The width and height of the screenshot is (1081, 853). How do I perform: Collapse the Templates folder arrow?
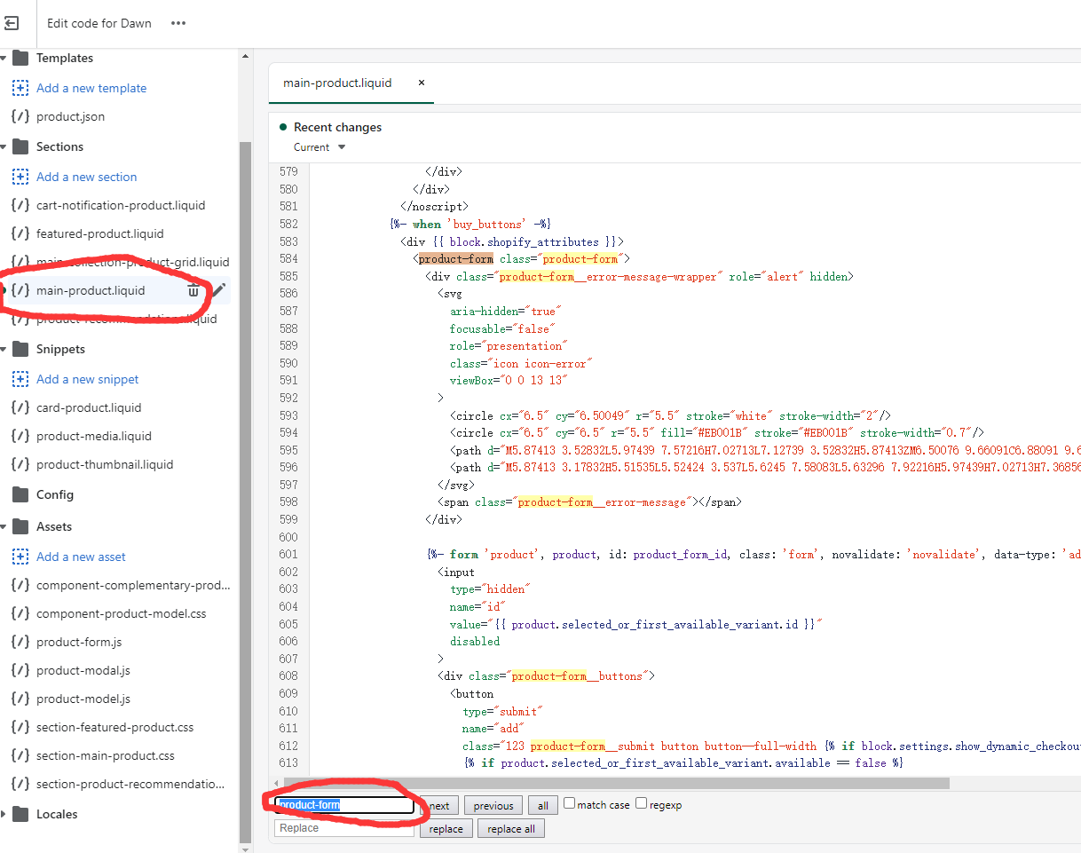coord(4,58)
